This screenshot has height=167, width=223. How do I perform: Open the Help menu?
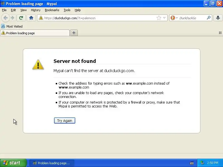pyautogui.click(x=78, y=10)
